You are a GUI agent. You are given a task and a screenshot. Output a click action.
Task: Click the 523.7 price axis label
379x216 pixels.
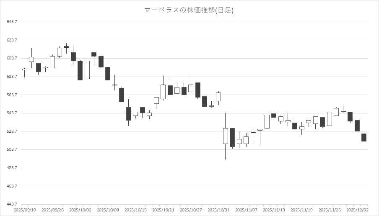pos(12,131)
